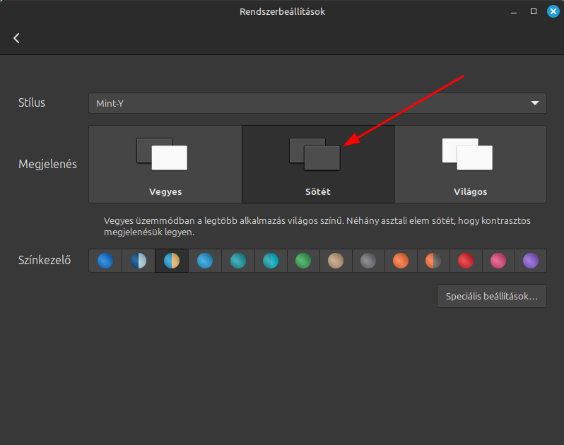Click the Színkezelő label text
This screenshot has height=445, width=564.
(x=45, y=260)
